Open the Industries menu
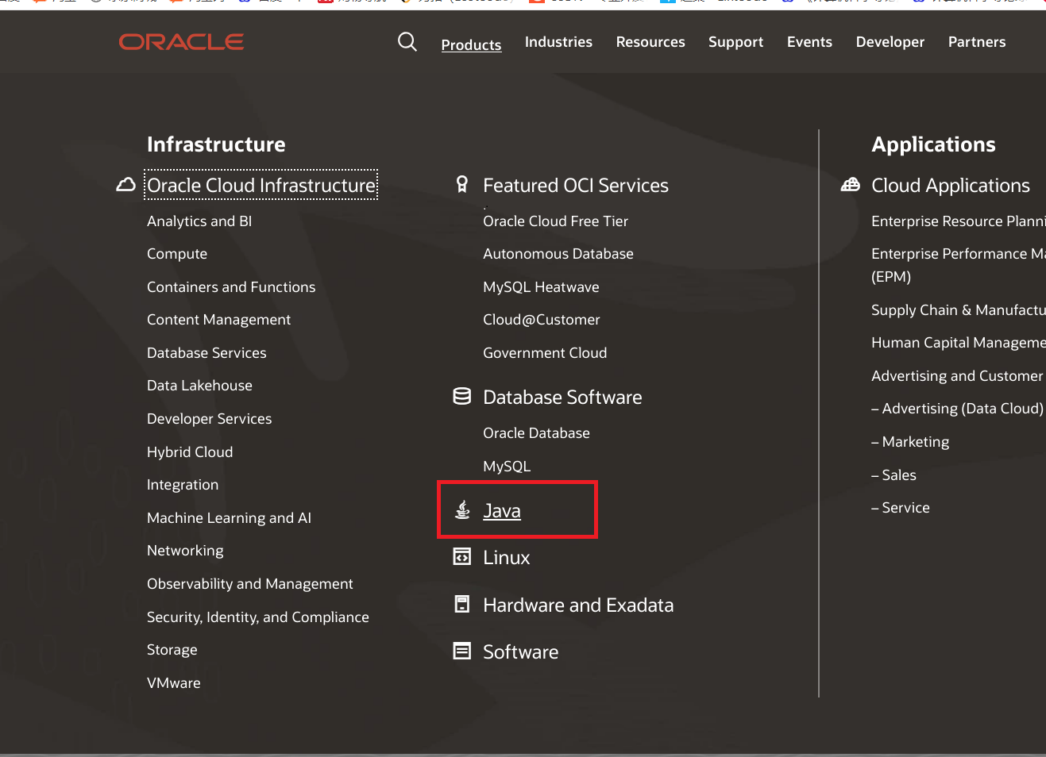This screenshot has width=1046, height=757. pos(558,42)
